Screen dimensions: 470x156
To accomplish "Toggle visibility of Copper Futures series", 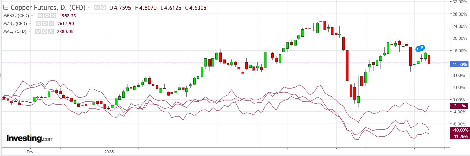I will click(x=97, y=8).
